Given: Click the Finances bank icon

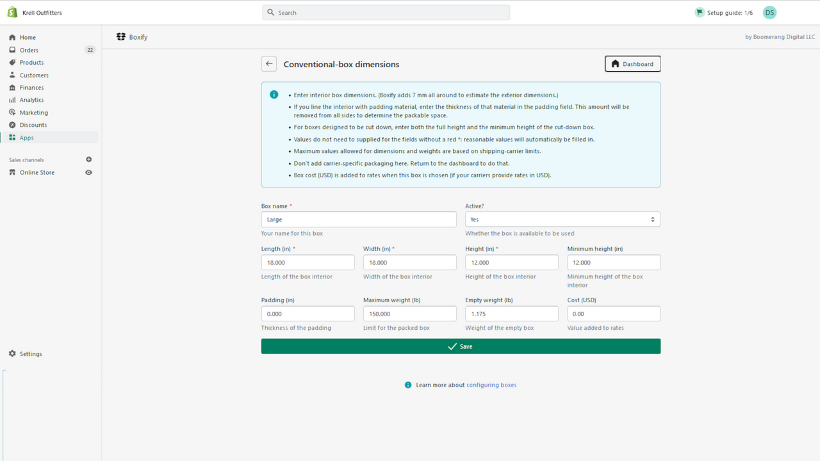Looking at the screenshot, I should (12, 87).
